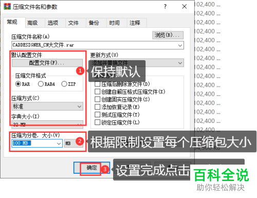Click the help question mark button
257x198 pixels.
(x=165, y=7)
